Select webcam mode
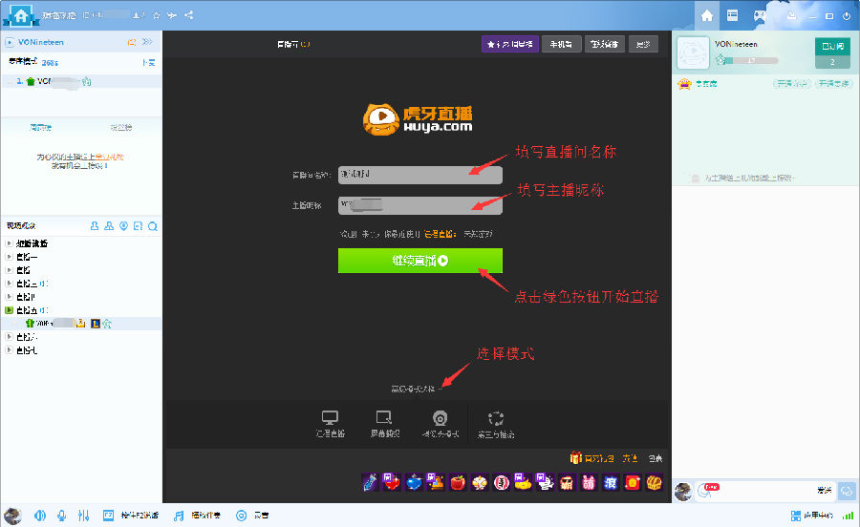860x527 pixels. pos(440,424)
